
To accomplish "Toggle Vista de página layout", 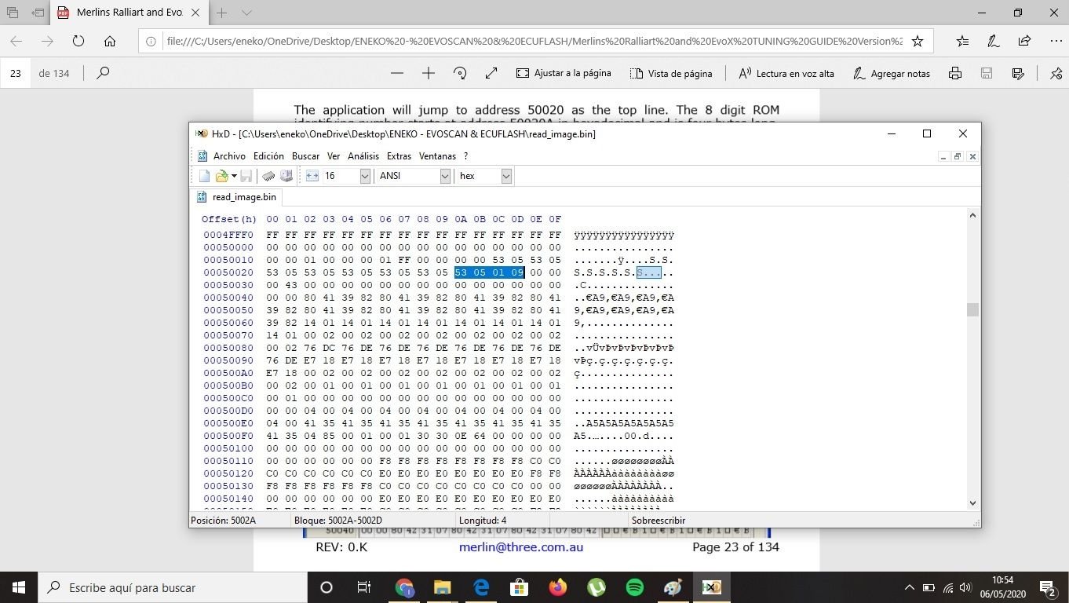I will [671, 73].
